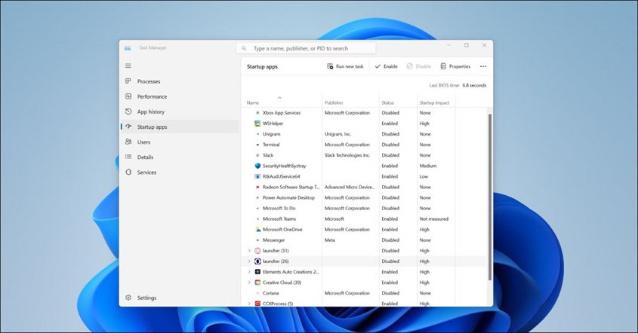
Task: Select the Xbox App Services row
Action: (365, 113)
